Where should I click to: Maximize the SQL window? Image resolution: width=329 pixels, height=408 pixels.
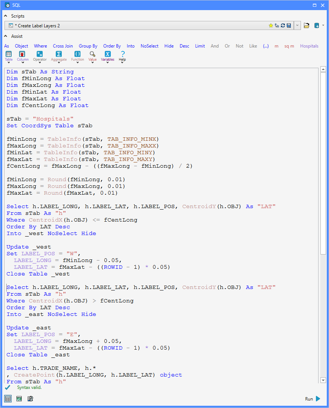(314, 5)
